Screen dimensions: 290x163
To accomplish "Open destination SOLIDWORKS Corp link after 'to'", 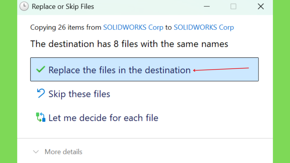I will click(204, 27).
